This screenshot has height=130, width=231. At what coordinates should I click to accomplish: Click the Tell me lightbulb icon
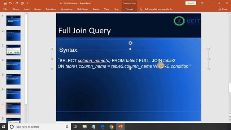tap(141, 9)
